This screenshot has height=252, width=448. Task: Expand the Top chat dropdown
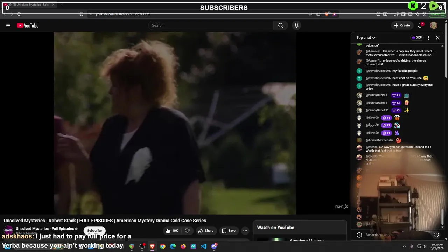(x=366, y=38)
